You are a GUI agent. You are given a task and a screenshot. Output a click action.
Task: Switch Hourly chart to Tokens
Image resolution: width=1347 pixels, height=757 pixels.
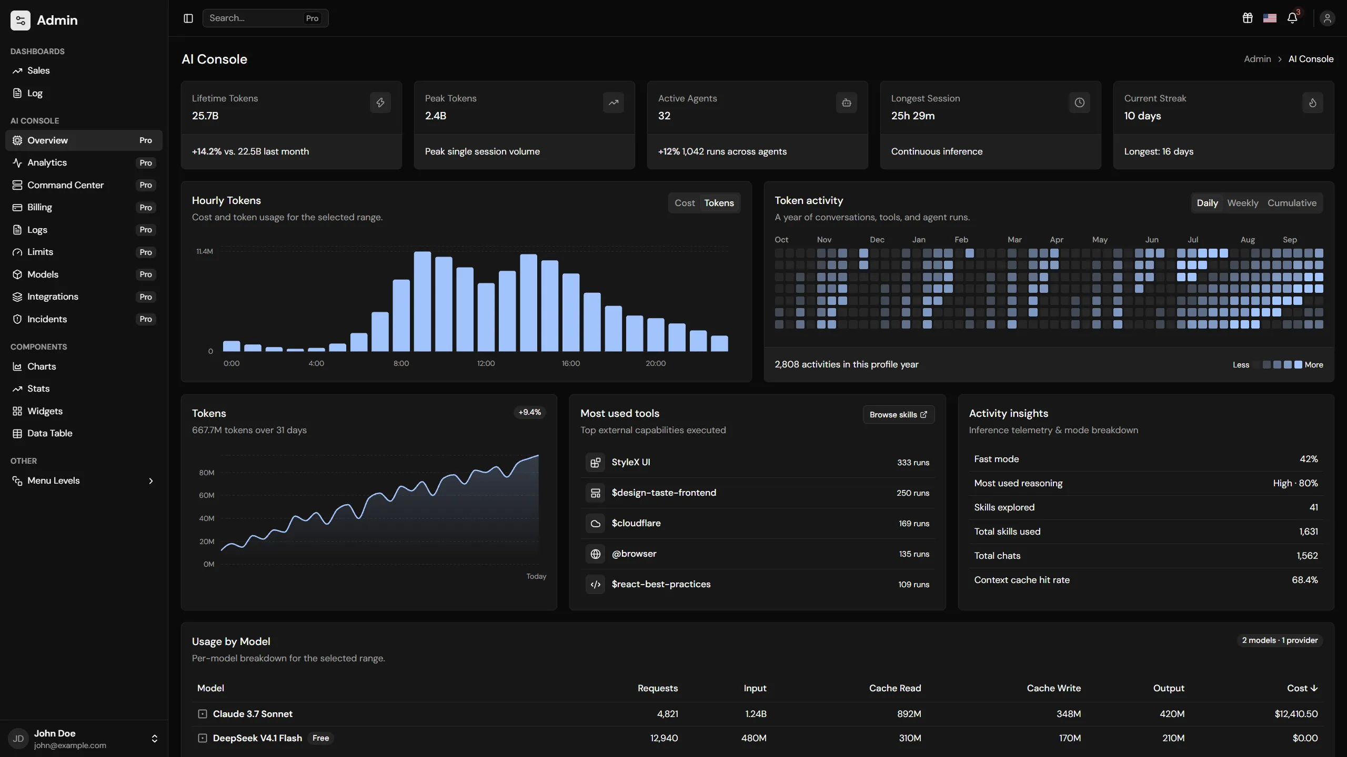click(x=719, y=203)
